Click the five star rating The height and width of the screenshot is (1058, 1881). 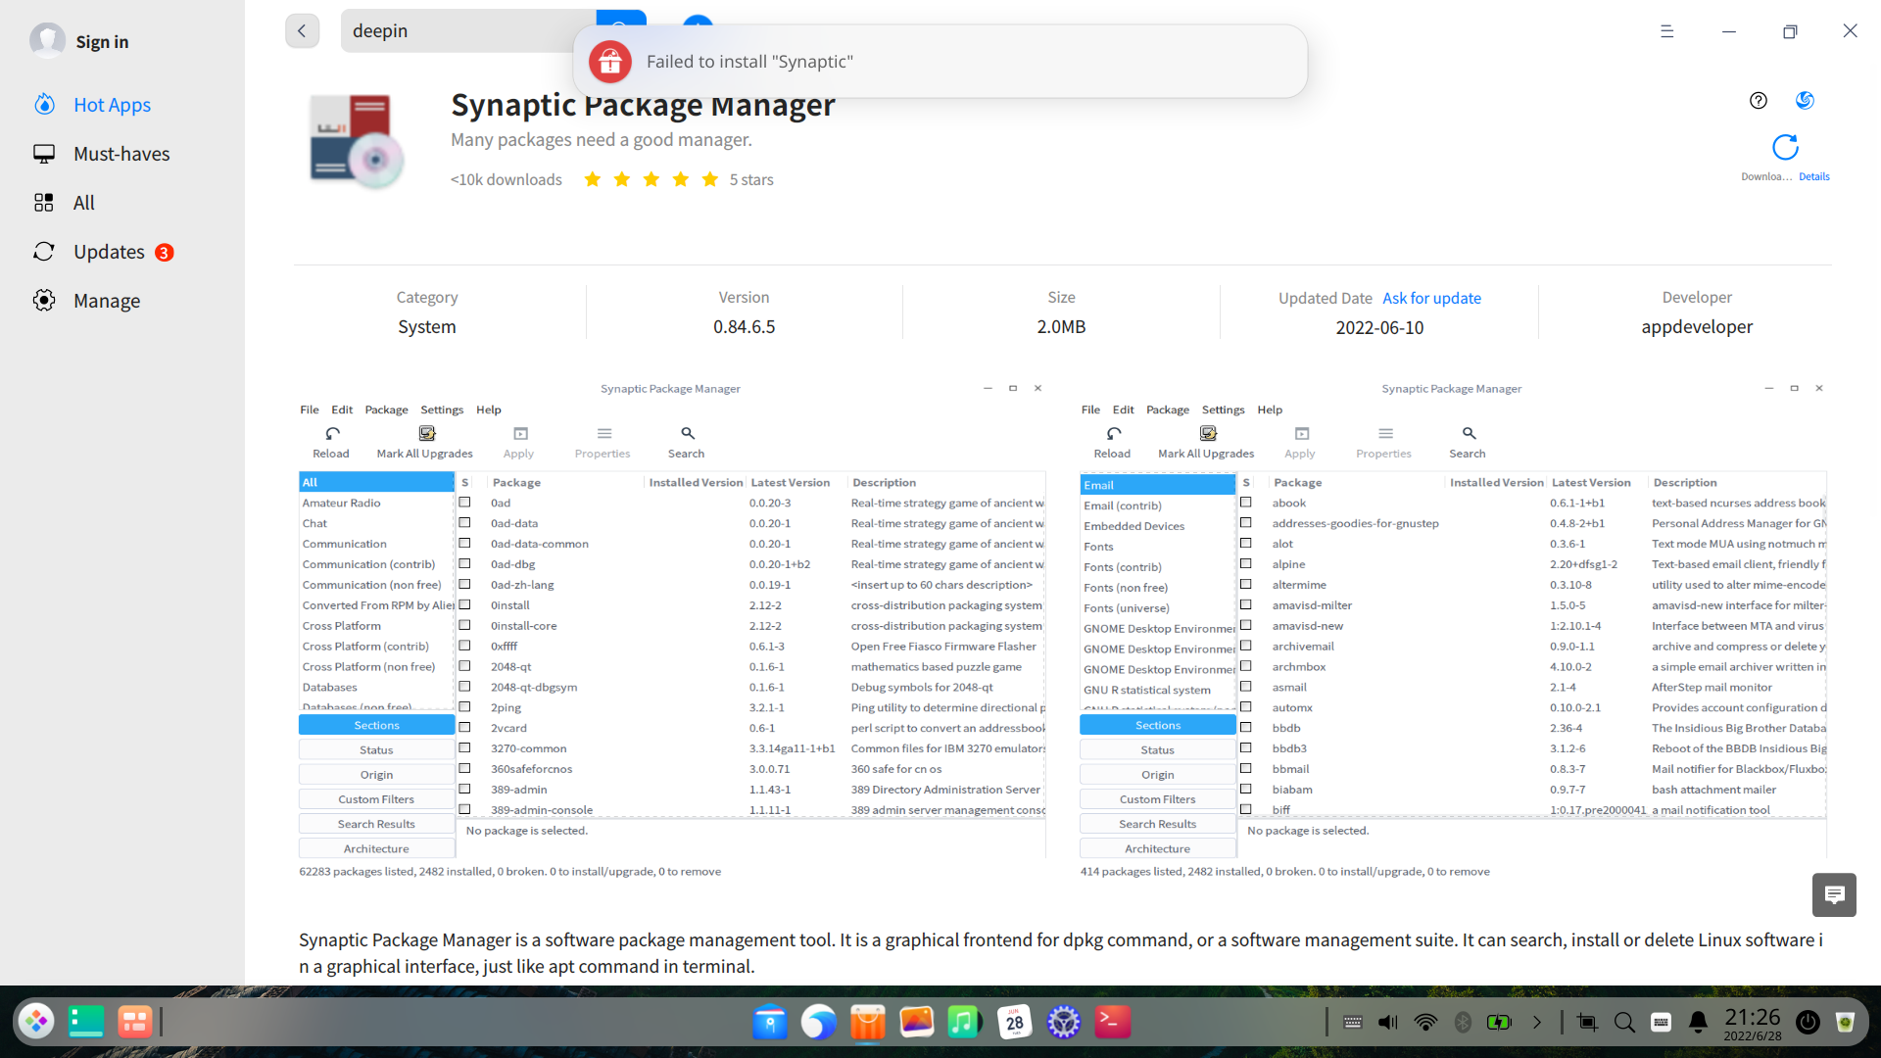(651, 179)
